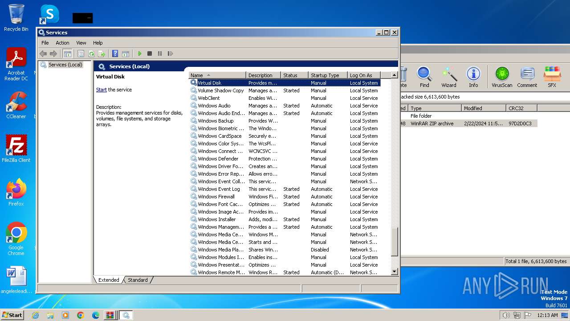Click the services list scrollbar down arrow

coord(394,272)
